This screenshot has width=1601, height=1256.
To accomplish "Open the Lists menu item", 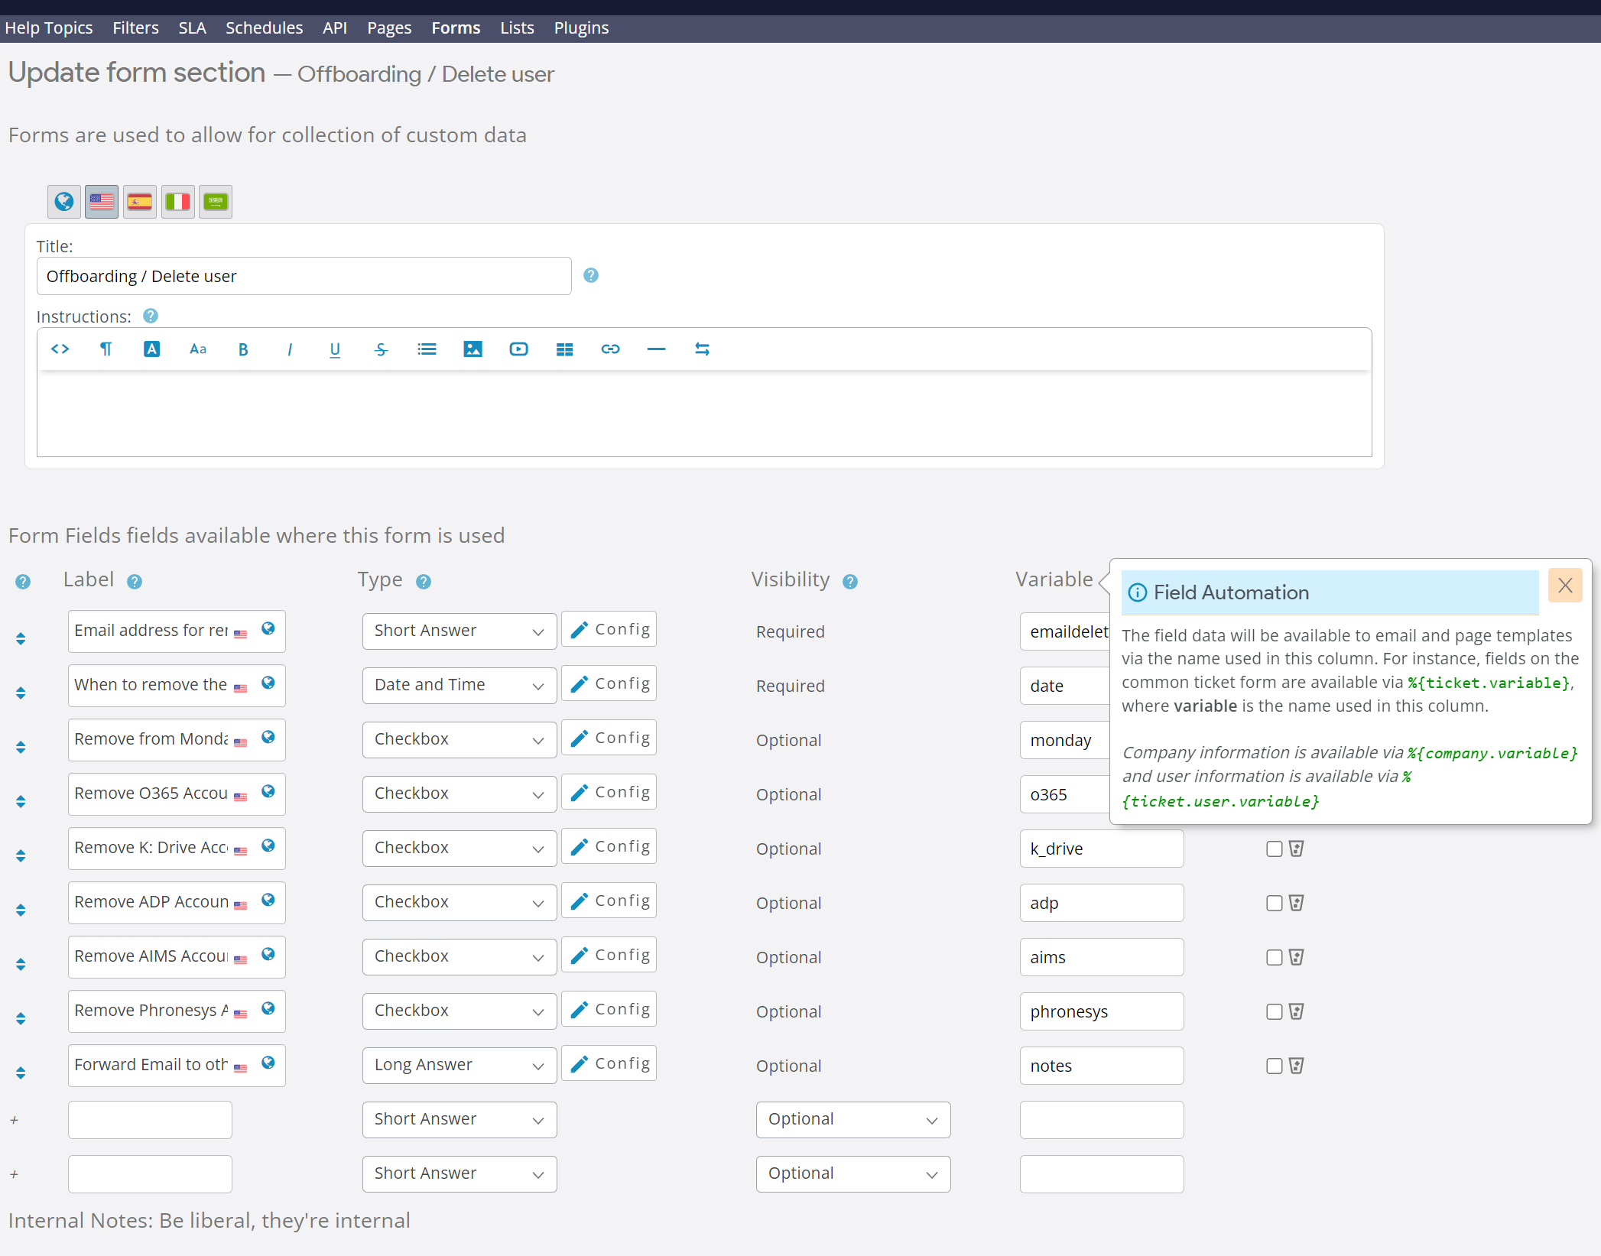I will (x=517, y=28).
